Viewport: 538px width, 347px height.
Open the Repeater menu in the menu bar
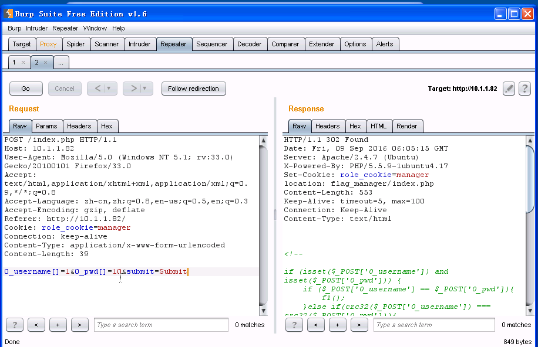65,29
